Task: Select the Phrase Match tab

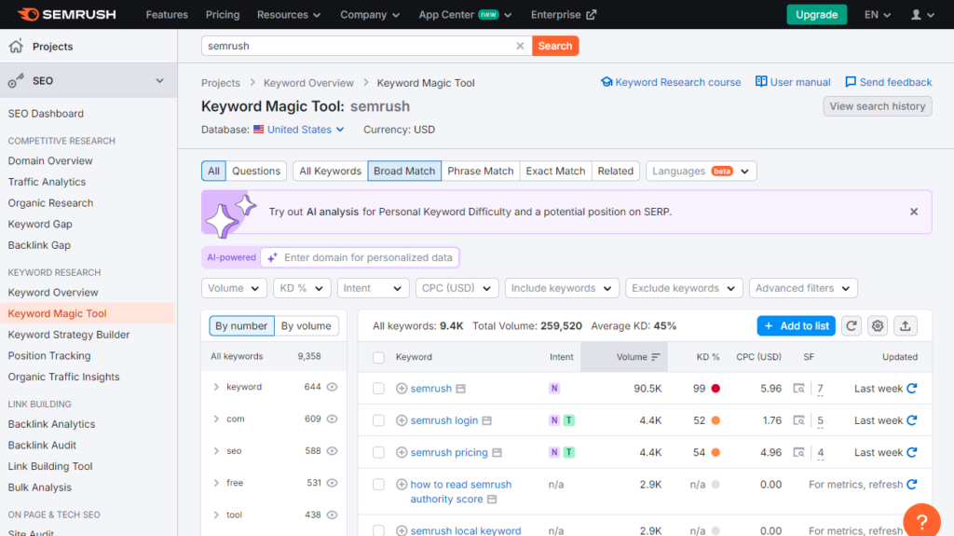Action: coord(480,172)
